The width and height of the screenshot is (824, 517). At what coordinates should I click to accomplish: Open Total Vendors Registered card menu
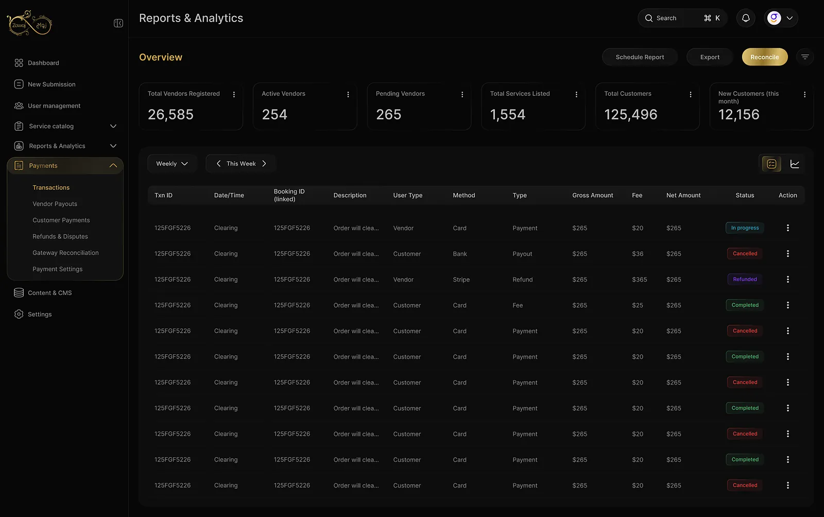pyautogui.click(x=234, y=95)
